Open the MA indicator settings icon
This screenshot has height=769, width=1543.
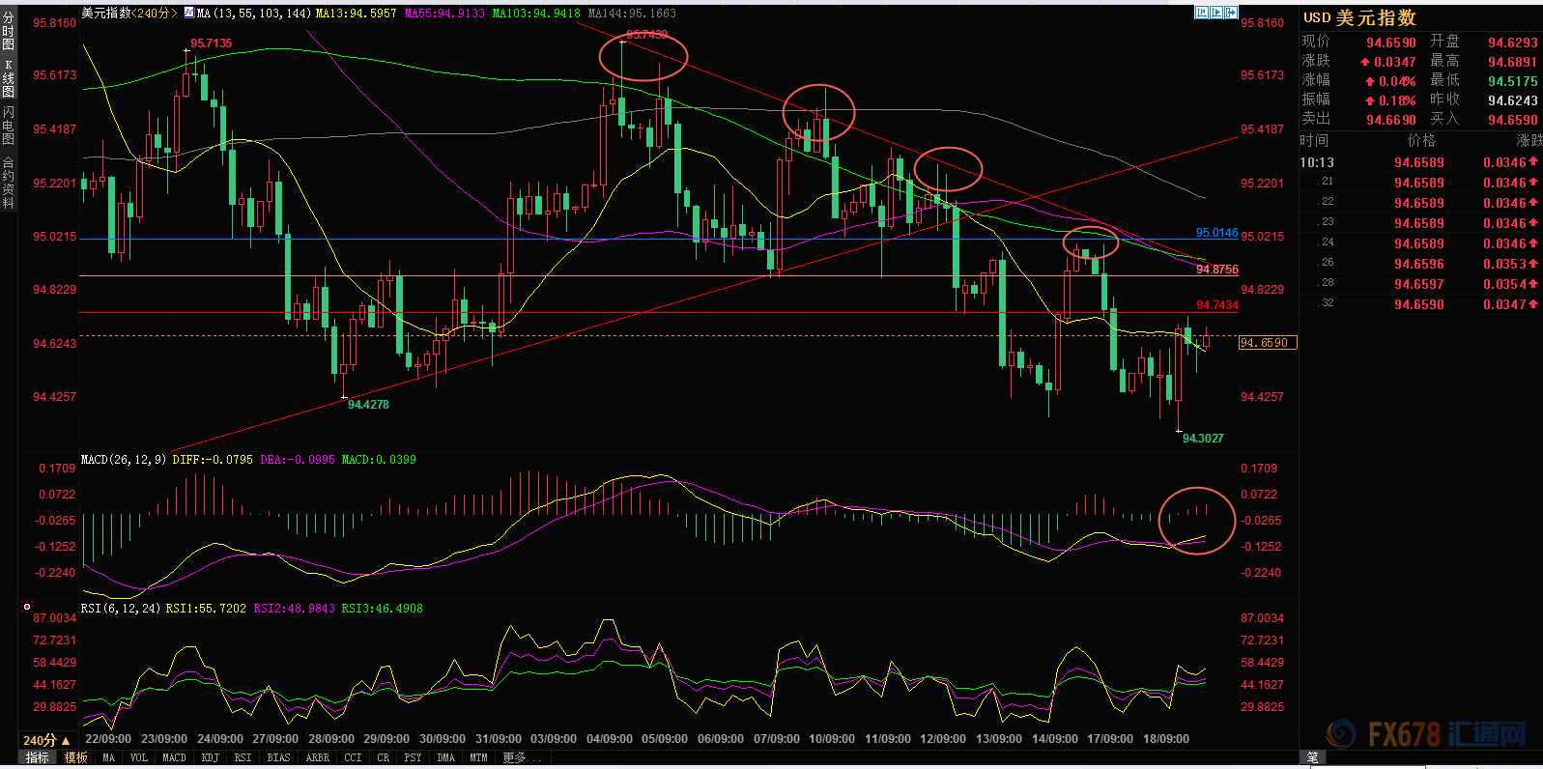(x=188, y=13)
